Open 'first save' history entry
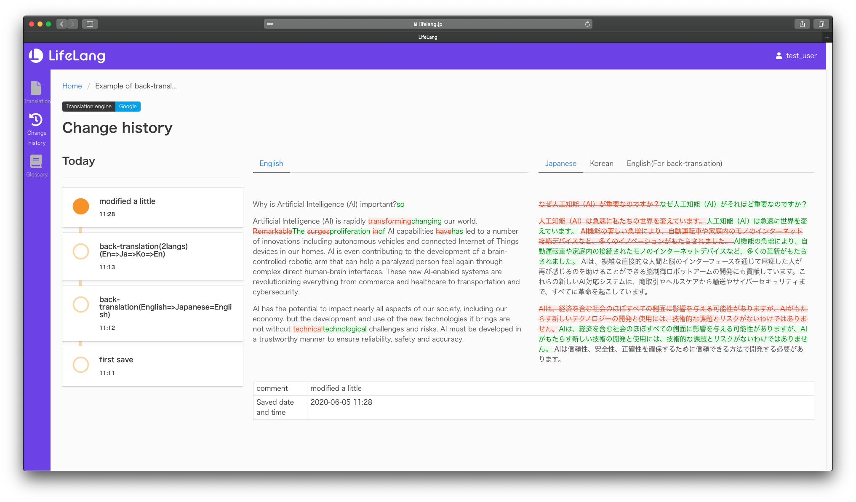Image resolution: width=856 pixels, height=502 pixels. click(x=152, y=366)
